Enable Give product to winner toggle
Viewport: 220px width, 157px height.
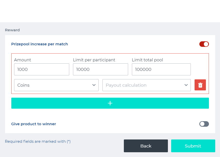(204, 124)
